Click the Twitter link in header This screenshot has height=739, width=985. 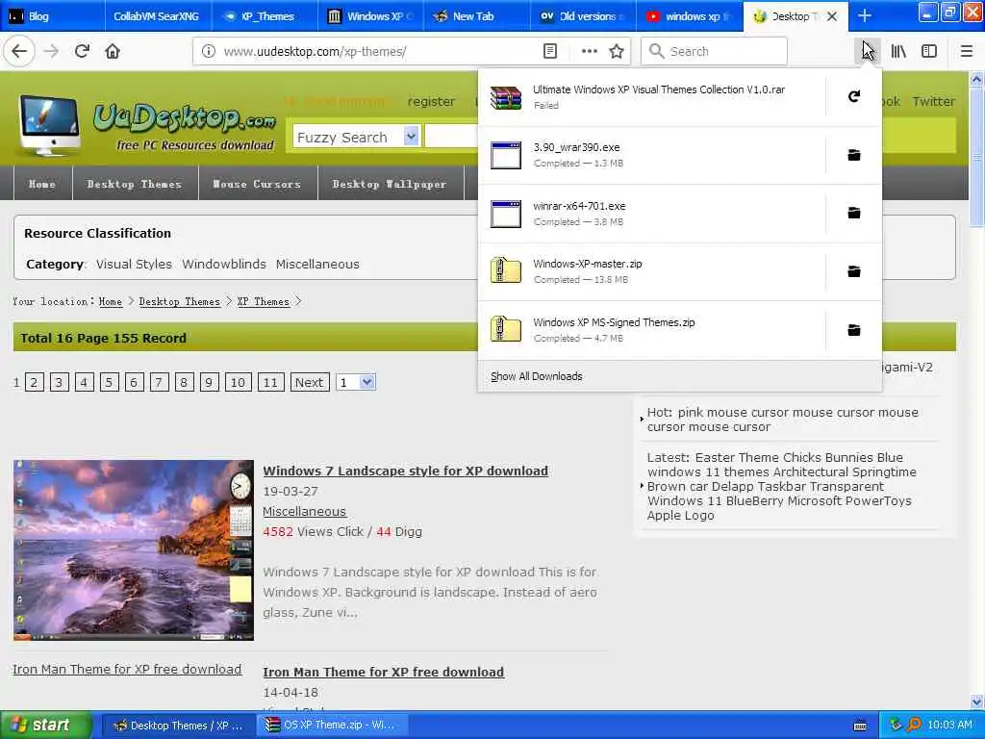pos(933,101)
